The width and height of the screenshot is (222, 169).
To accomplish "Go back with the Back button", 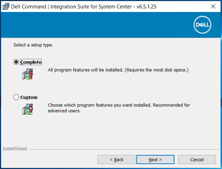I will click(117, 159).
